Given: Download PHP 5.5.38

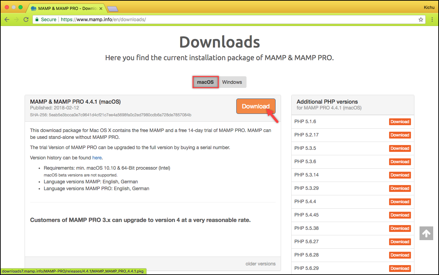Looking at the screenshot, I should (400, 228).
